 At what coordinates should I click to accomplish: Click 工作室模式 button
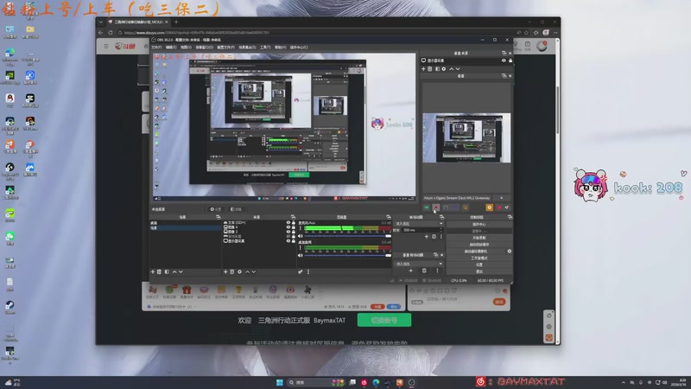(479, 258)
